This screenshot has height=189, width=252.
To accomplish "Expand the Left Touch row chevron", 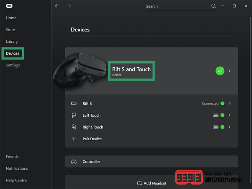I will point(229,115).
